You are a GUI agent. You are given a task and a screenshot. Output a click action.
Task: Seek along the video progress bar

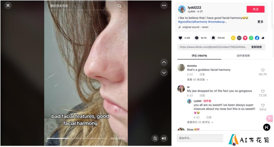point(77,138)
